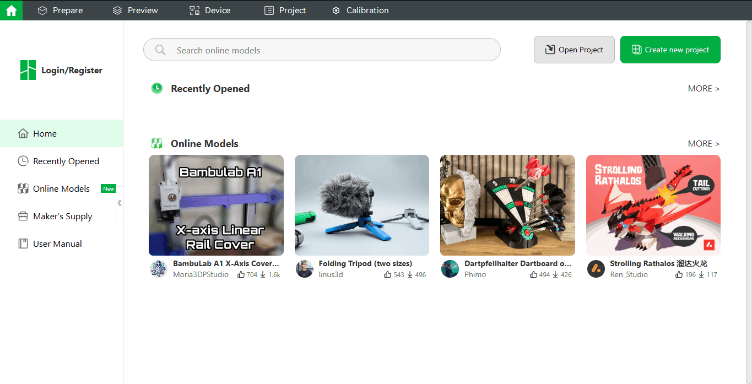752x384 pixels.
Task: Click the Phimo author avatar
Action: [x=450, y=269]
